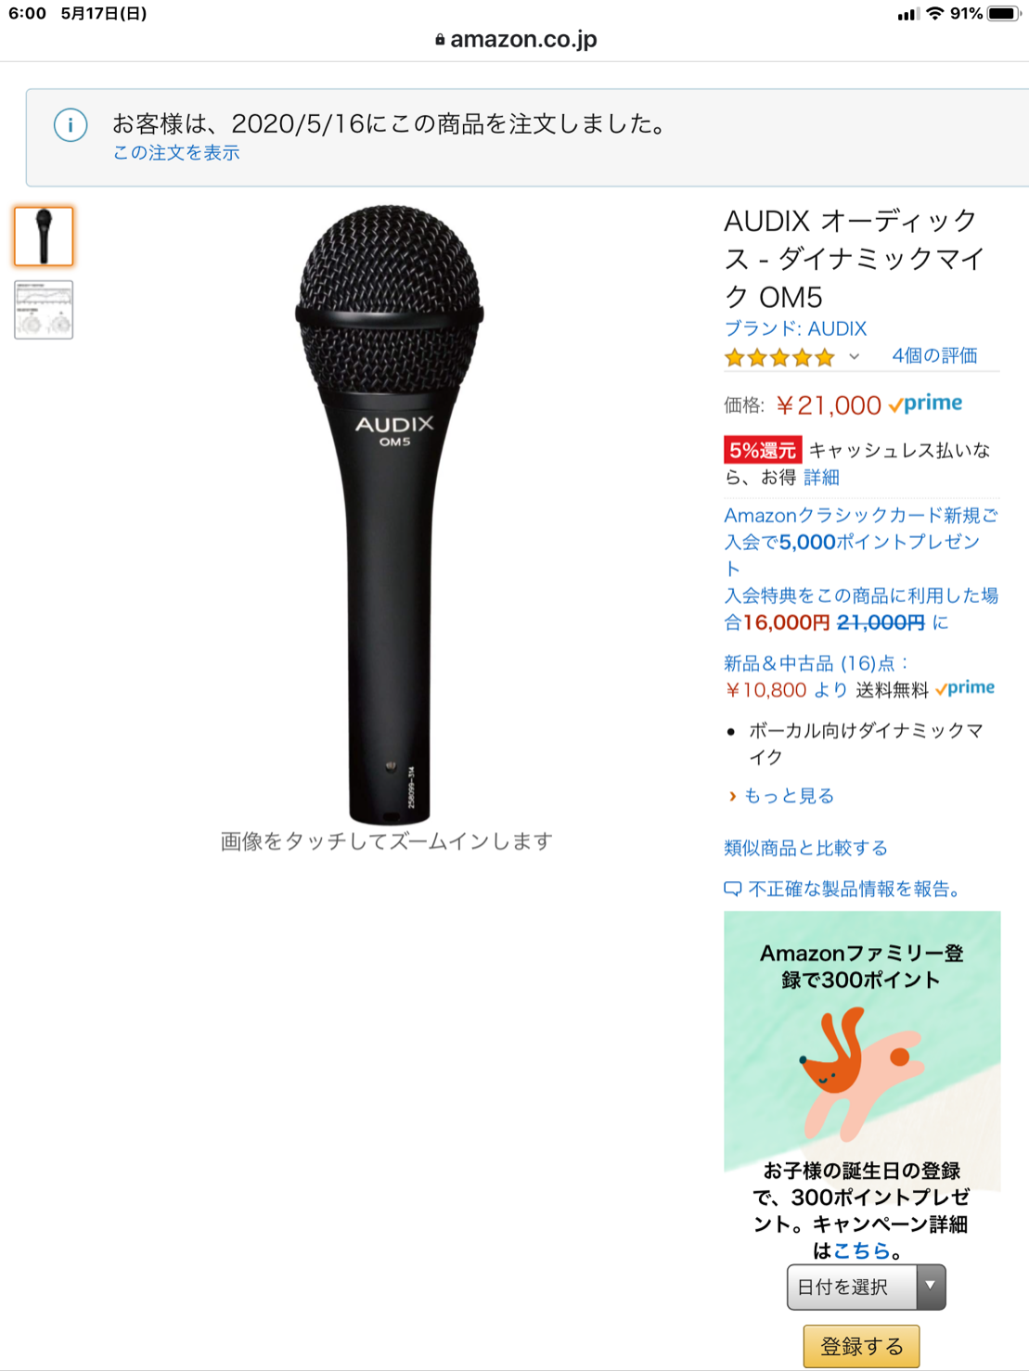Tap the amazon.co.jp address bar
The height and width of the screenshot is (1371, 1029).
(516, 39)
